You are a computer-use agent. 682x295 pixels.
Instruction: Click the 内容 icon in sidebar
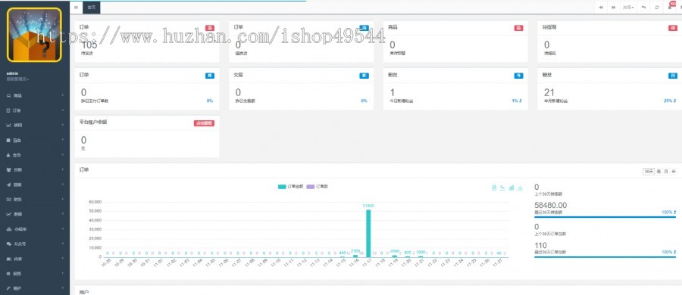pyautogui.click(x=8, y=259)
